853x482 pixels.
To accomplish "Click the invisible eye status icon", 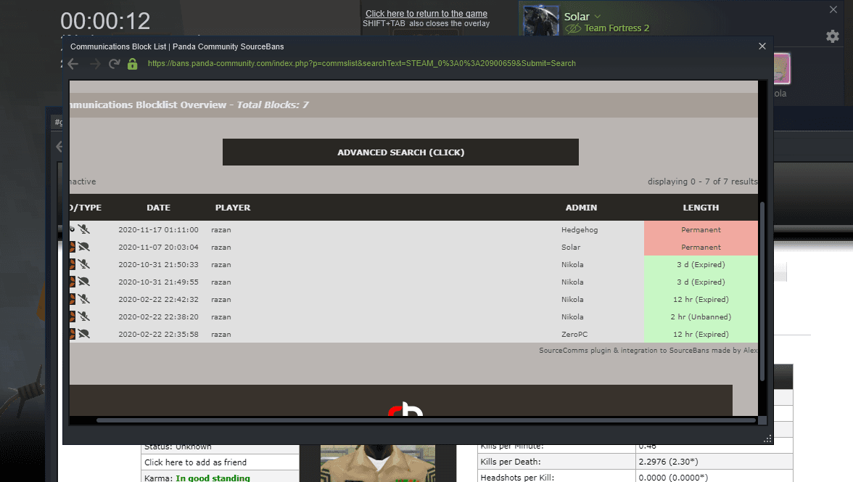I will 573,28.
